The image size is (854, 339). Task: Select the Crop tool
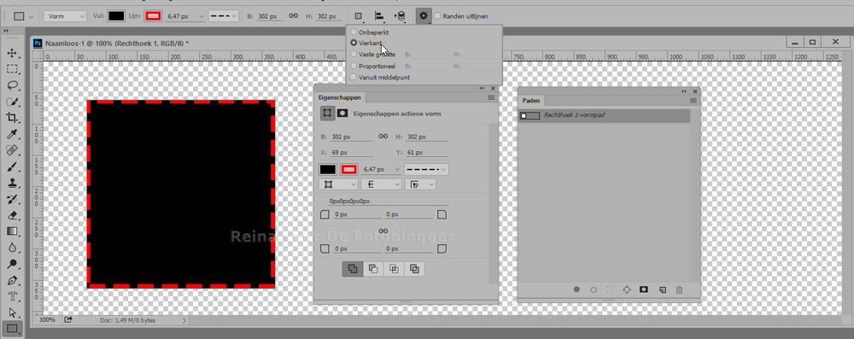pyautogui.click(x=12, y=118)
